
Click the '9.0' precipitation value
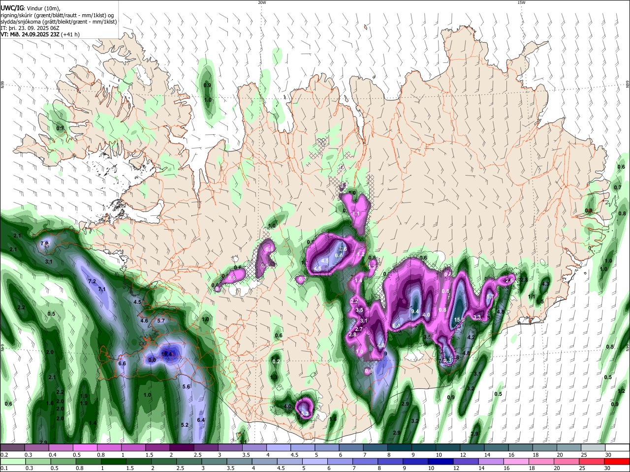152,360
